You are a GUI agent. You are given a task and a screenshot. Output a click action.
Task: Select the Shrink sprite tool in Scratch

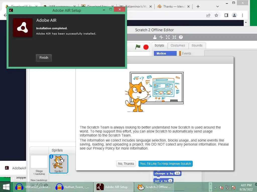coord(174,37)
